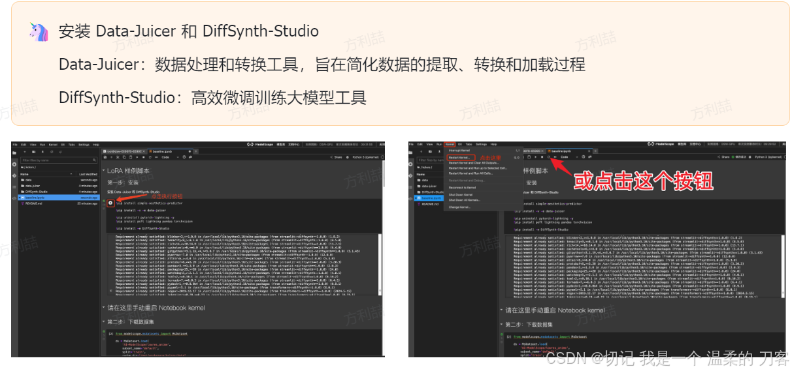
Task: Open running kernels sidebar icon in left screenshot
Action: (14, 164)
